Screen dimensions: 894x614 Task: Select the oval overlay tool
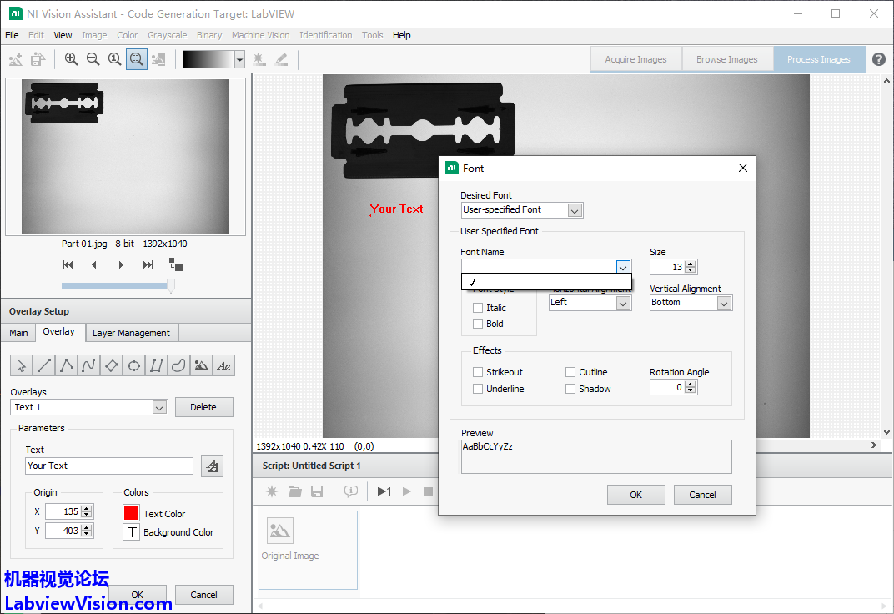(134, 365)
